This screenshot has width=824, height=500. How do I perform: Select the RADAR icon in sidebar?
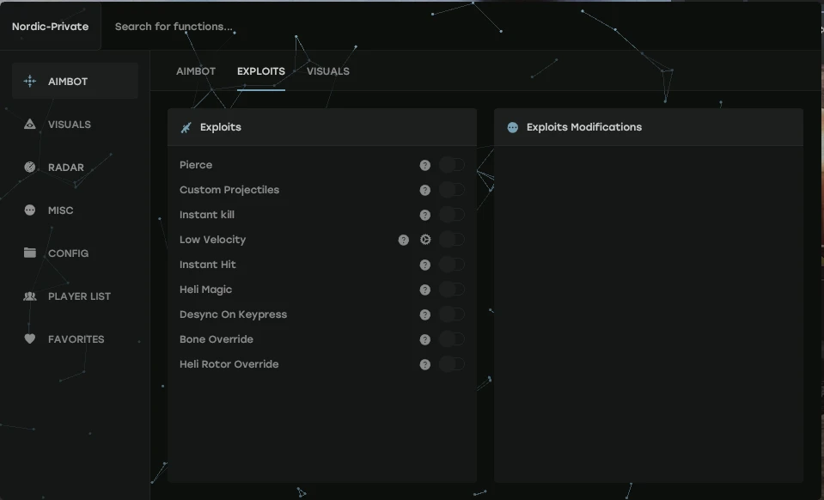30,167
